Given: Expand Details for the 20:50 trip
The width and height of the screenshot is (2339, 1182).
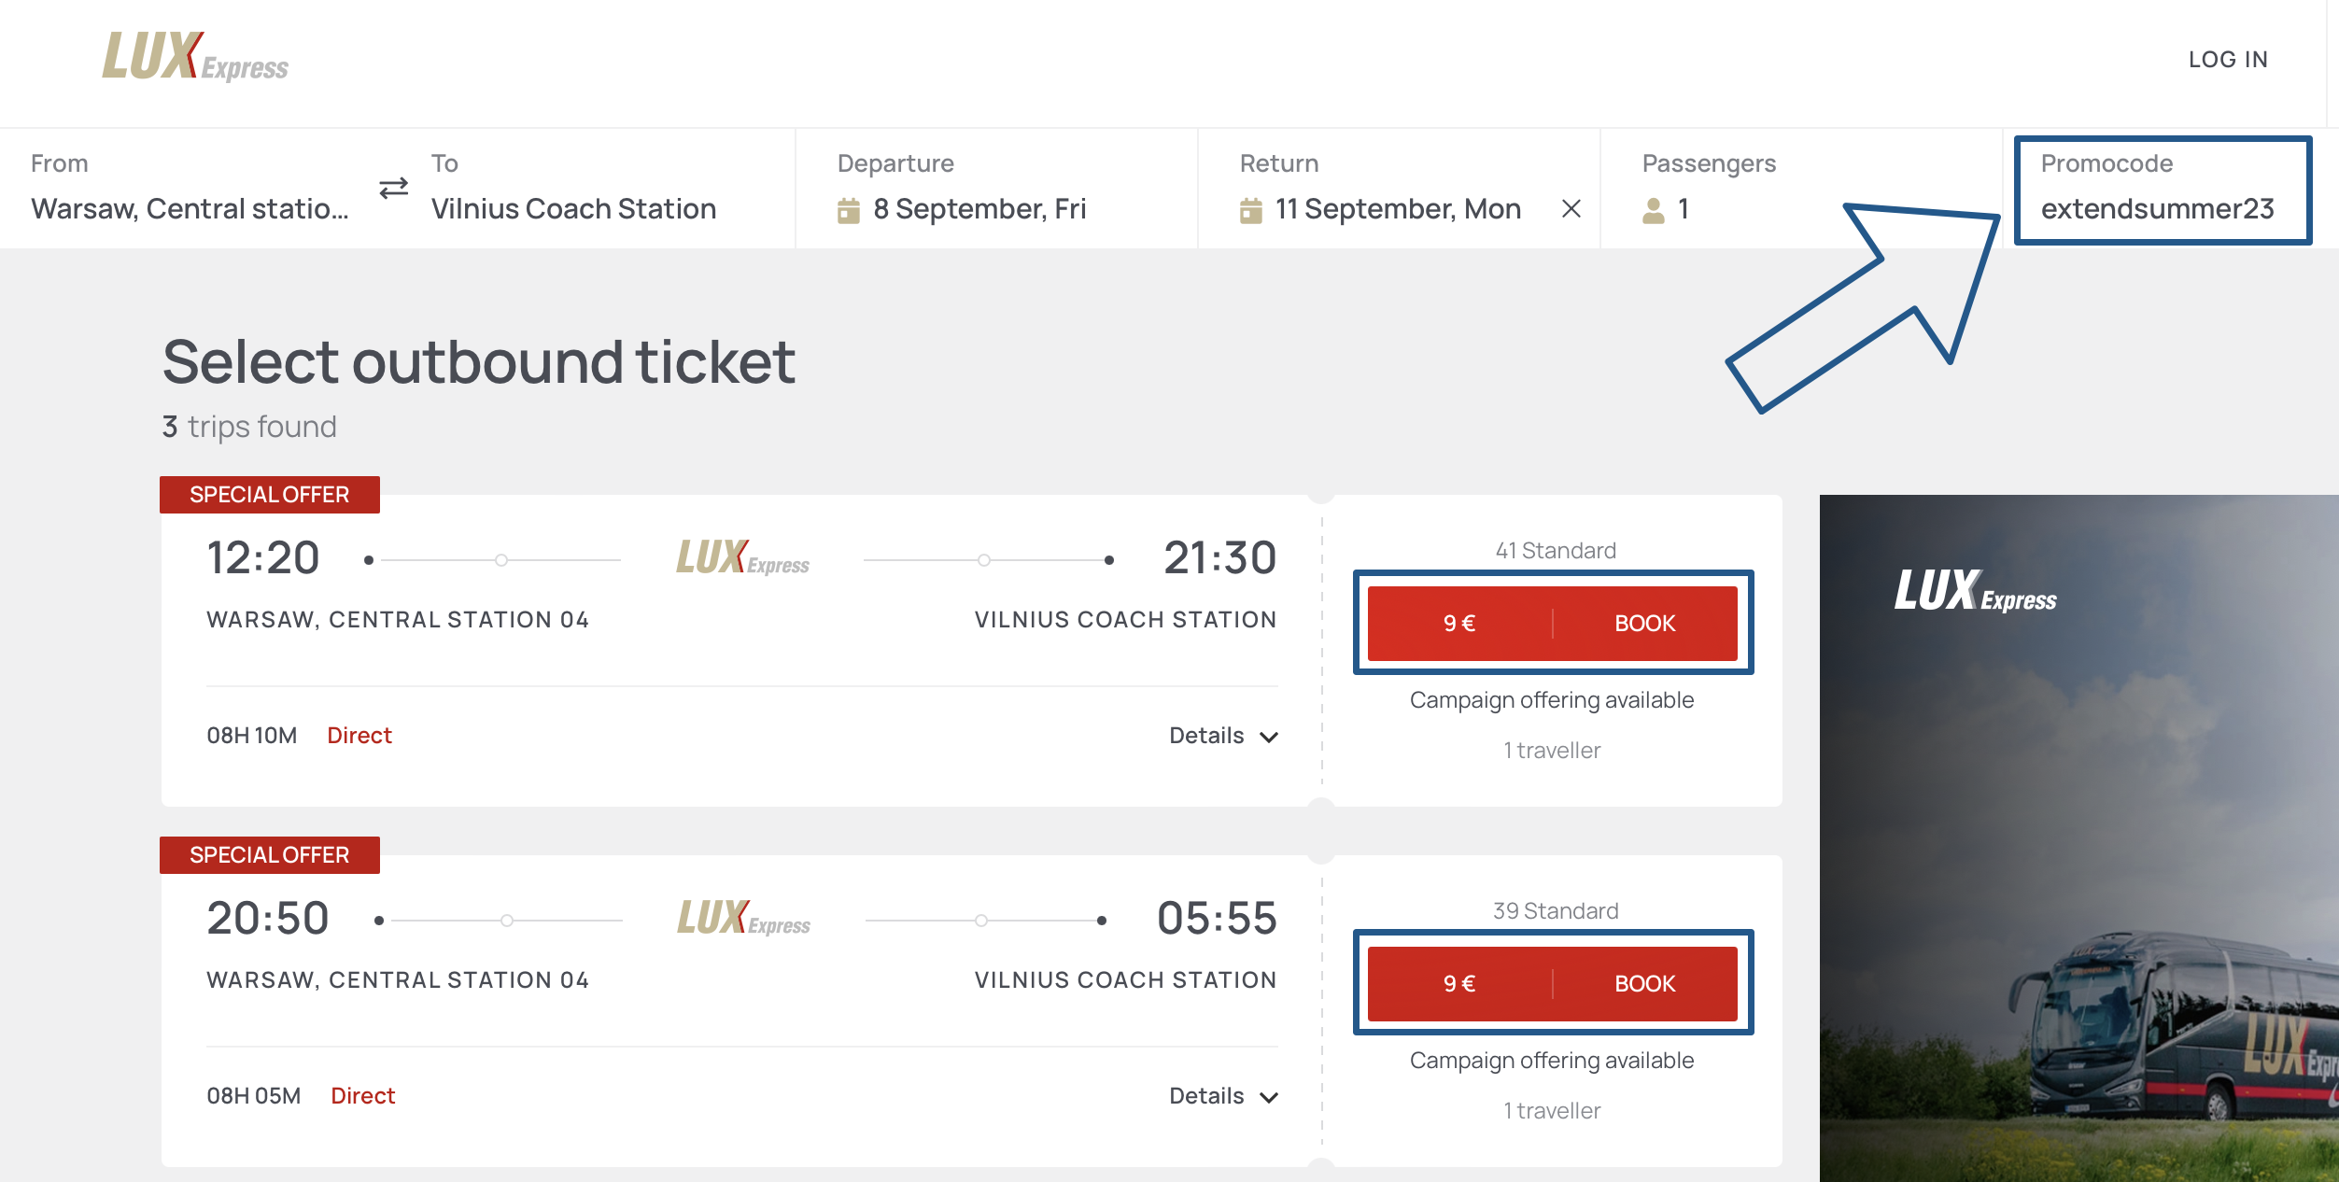Looking at the screenshot, I should coord(1222,1096).
